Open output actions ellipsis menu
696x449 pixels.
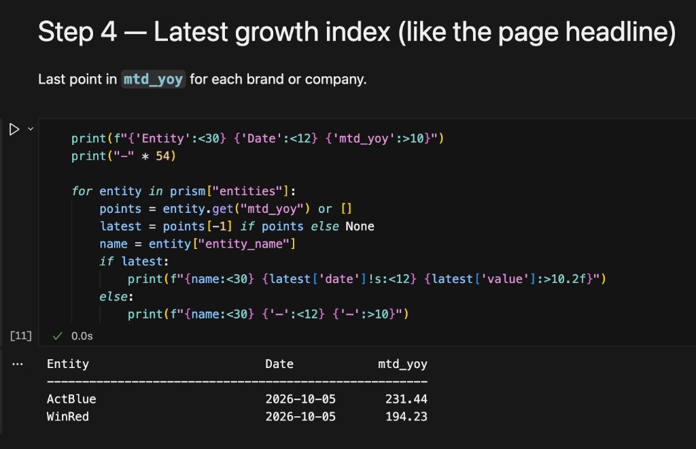[x=18, y=364]
